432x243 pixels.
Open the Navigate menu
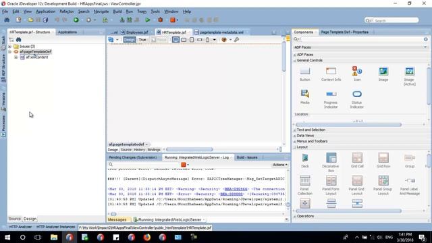coord(101,11)
